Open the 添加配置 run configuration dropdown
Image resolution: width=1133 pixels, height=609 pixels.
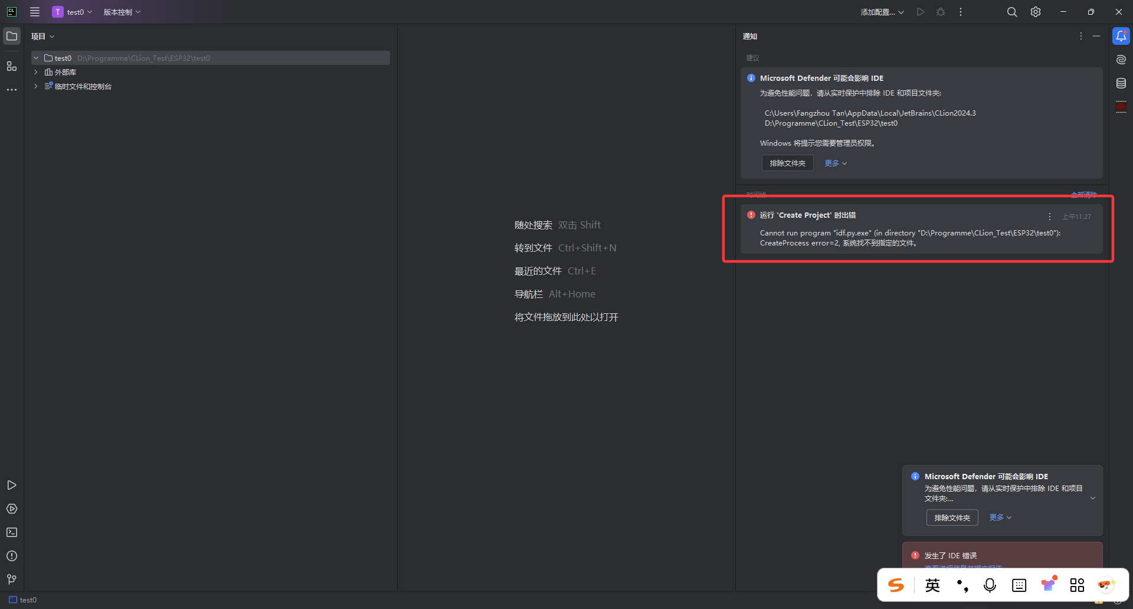(x=882, y=12)
